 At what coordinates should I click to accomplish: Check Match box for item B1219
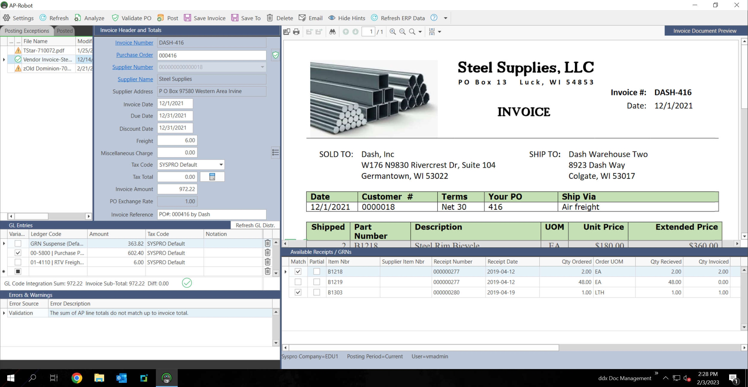click(x=298, y=282)
